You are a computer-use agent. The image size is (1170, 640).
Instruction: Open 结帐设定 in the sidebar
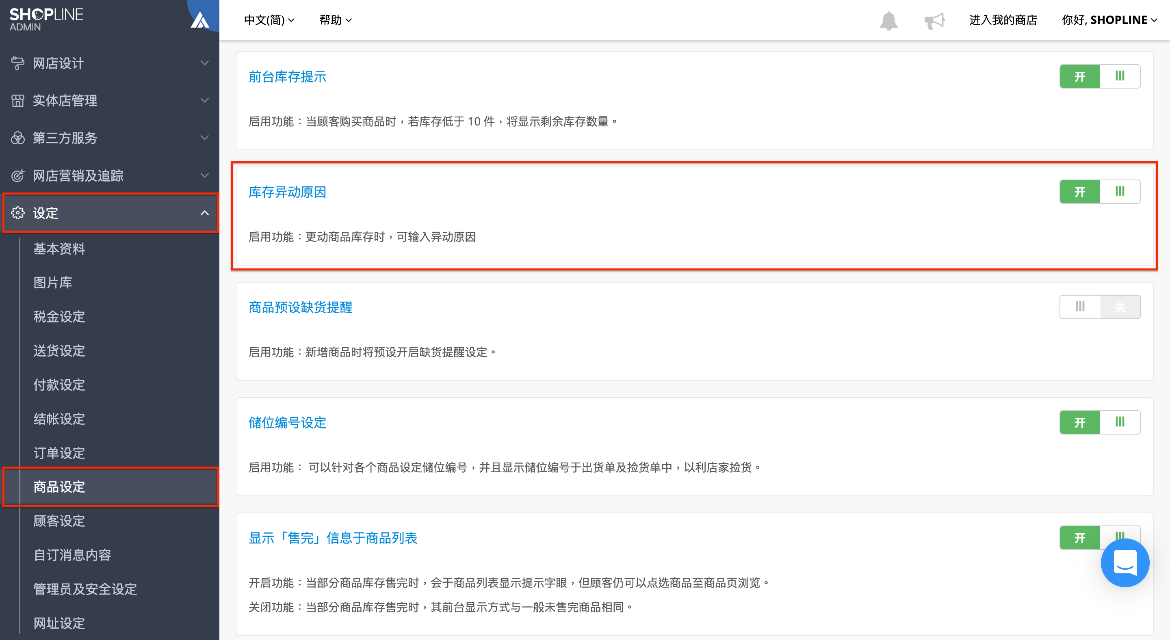pos(59,419)
